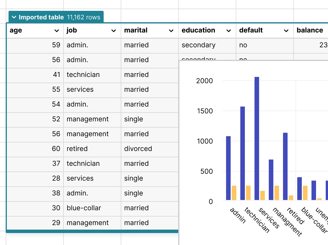
Task: Click the education column dropdown arrow
Action: click(229, 31)
